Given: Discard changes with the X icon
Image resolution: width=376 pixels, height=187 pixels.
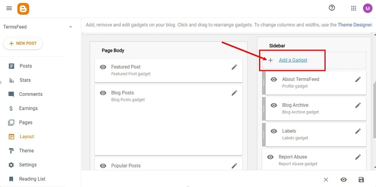Looking at the screenshot, I should pos(326,180).
